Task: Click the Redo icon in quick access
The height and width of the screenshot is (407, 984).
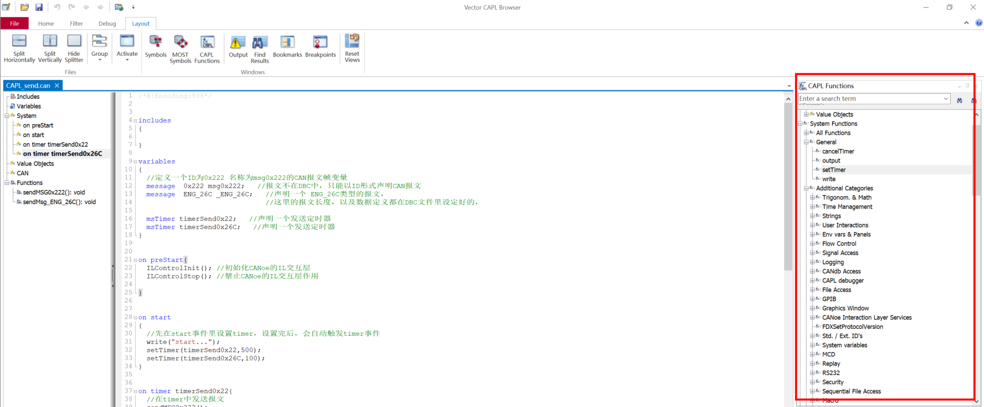Action: [71, 7]
